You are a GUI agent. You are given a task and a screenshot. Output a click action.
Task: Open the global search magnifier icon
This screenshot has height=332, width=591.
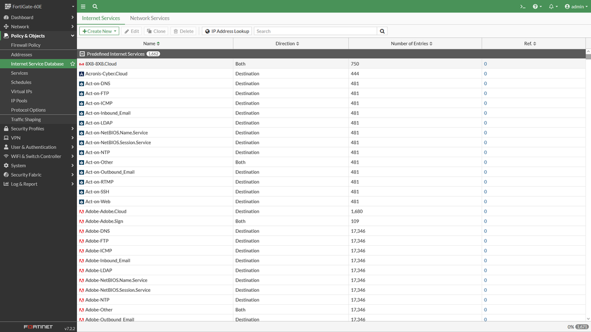pos(95,6)
